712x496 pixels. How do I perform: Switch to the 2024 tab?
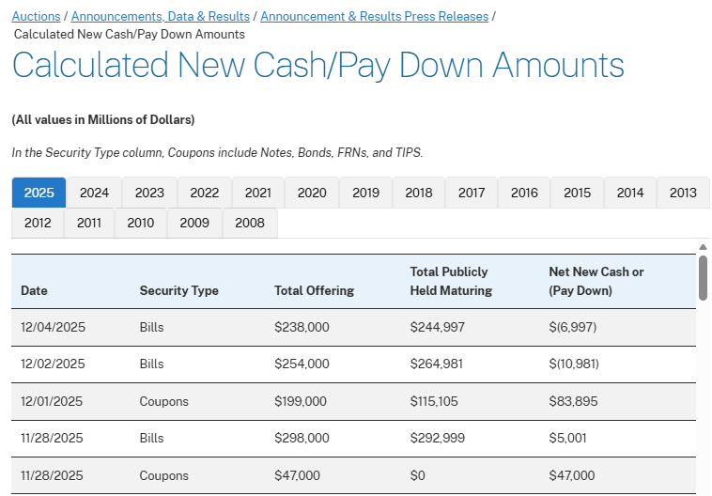[94, 193]
